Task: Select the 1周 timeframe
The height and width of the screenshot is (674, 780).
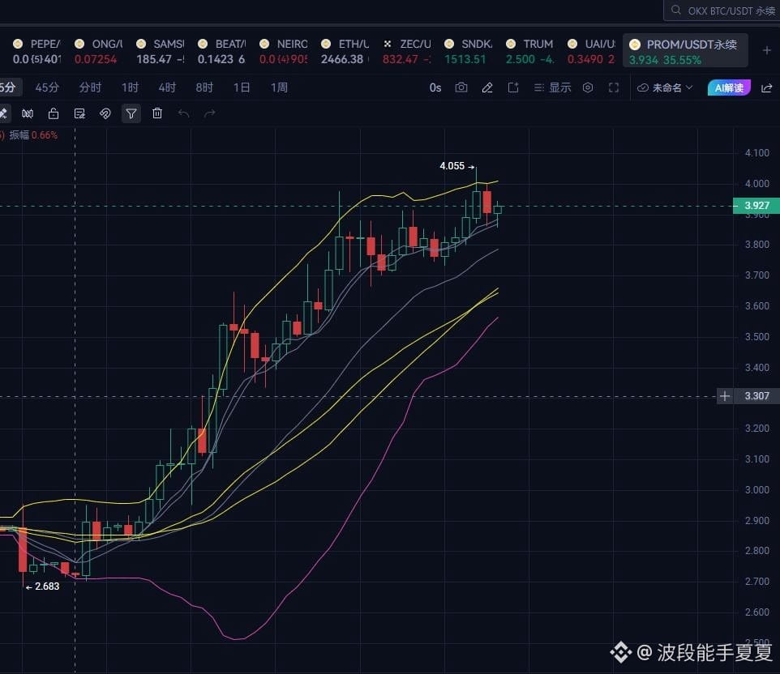Action: (279, 87)
